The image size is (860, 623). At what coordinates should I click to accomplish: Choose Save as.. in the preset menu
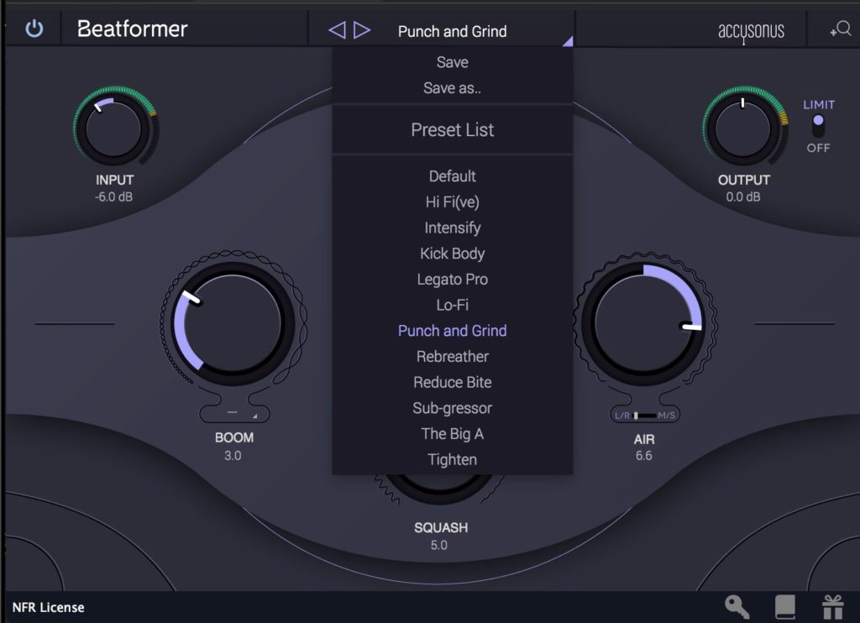coord(453,88)
